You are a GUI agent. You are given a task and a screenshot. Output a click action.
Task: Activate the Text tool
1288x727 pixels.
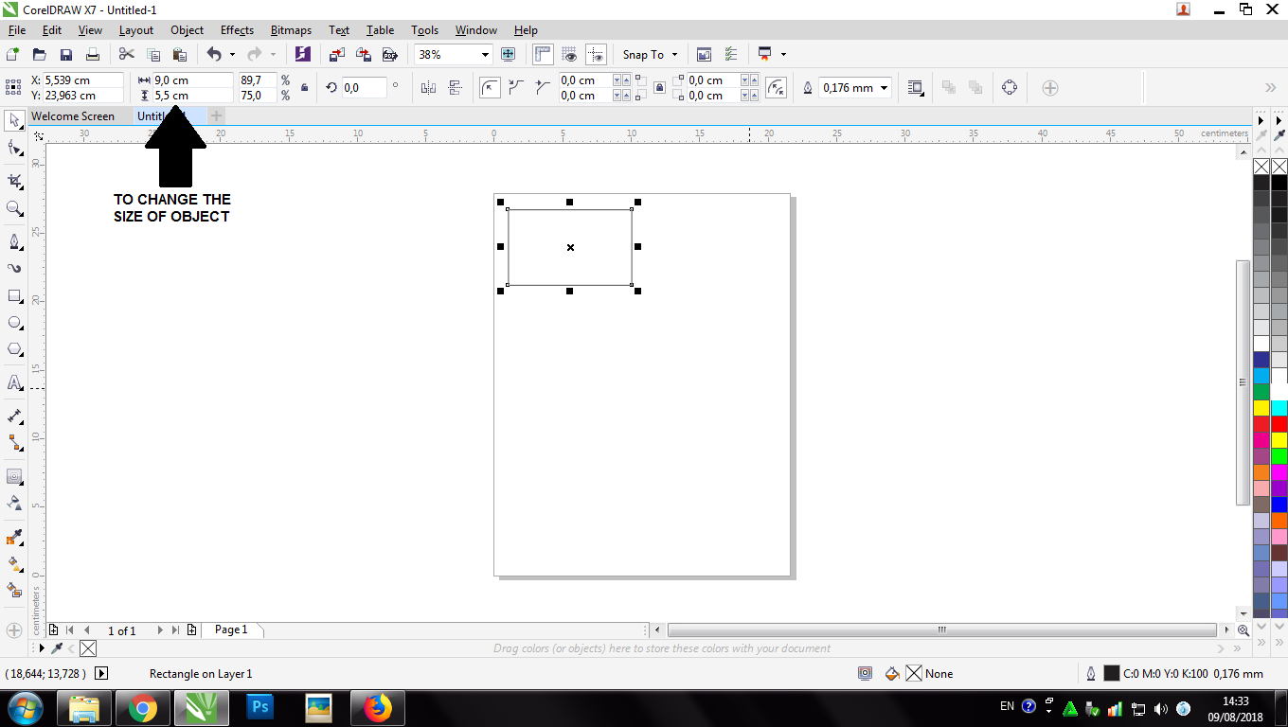click(14, 383)
